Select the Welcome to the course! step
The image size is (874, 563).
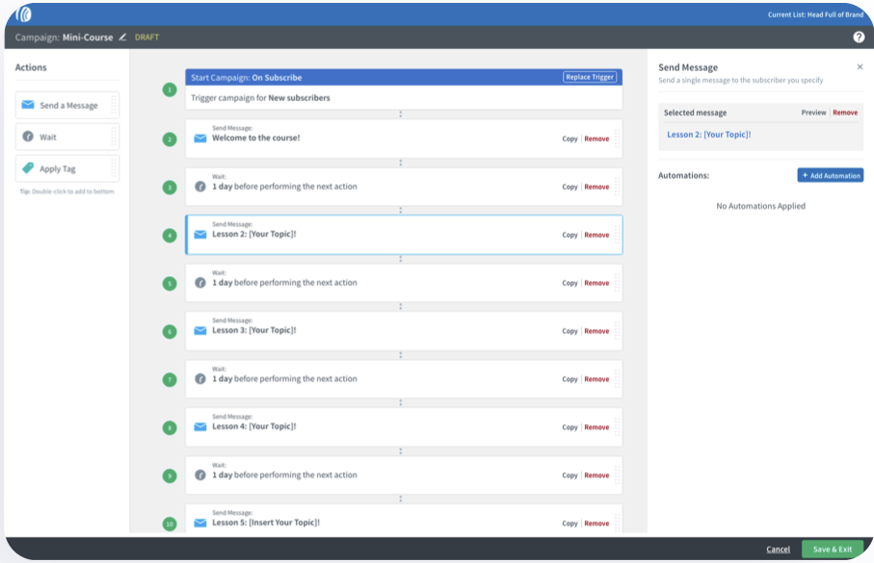pyautogui.click(x=404, y=139)
